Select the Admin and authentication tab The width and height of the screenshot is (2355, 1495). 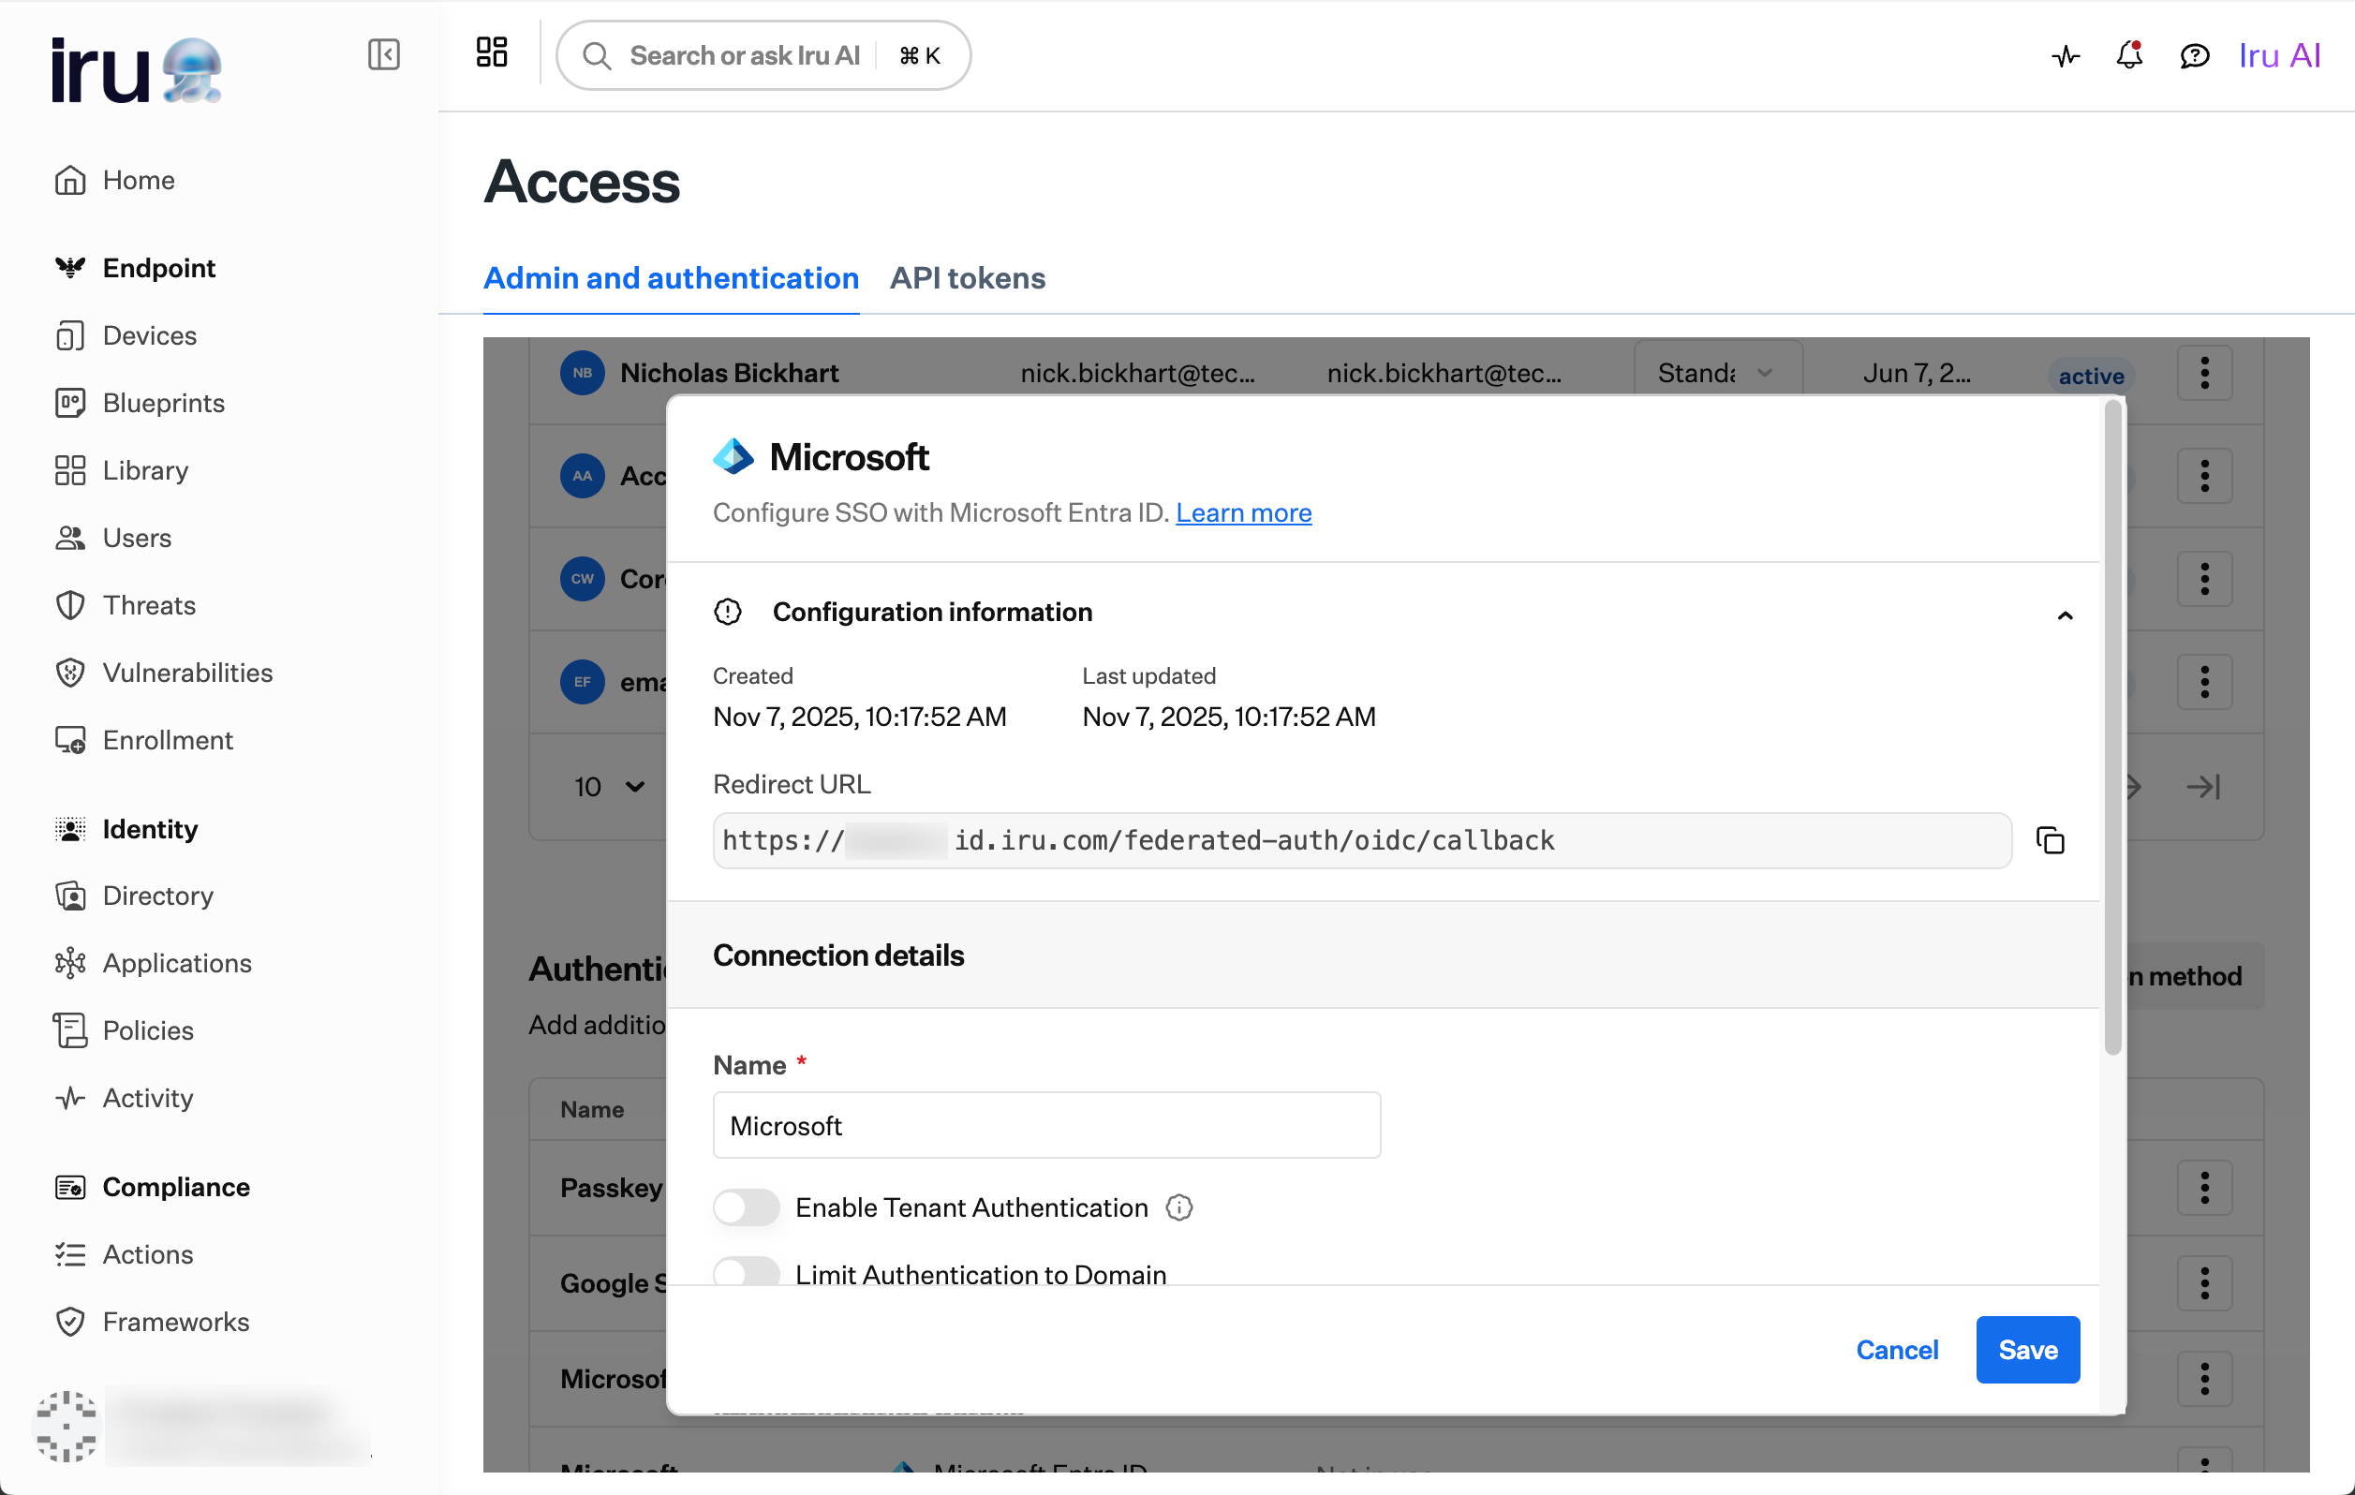click(670, 278)
